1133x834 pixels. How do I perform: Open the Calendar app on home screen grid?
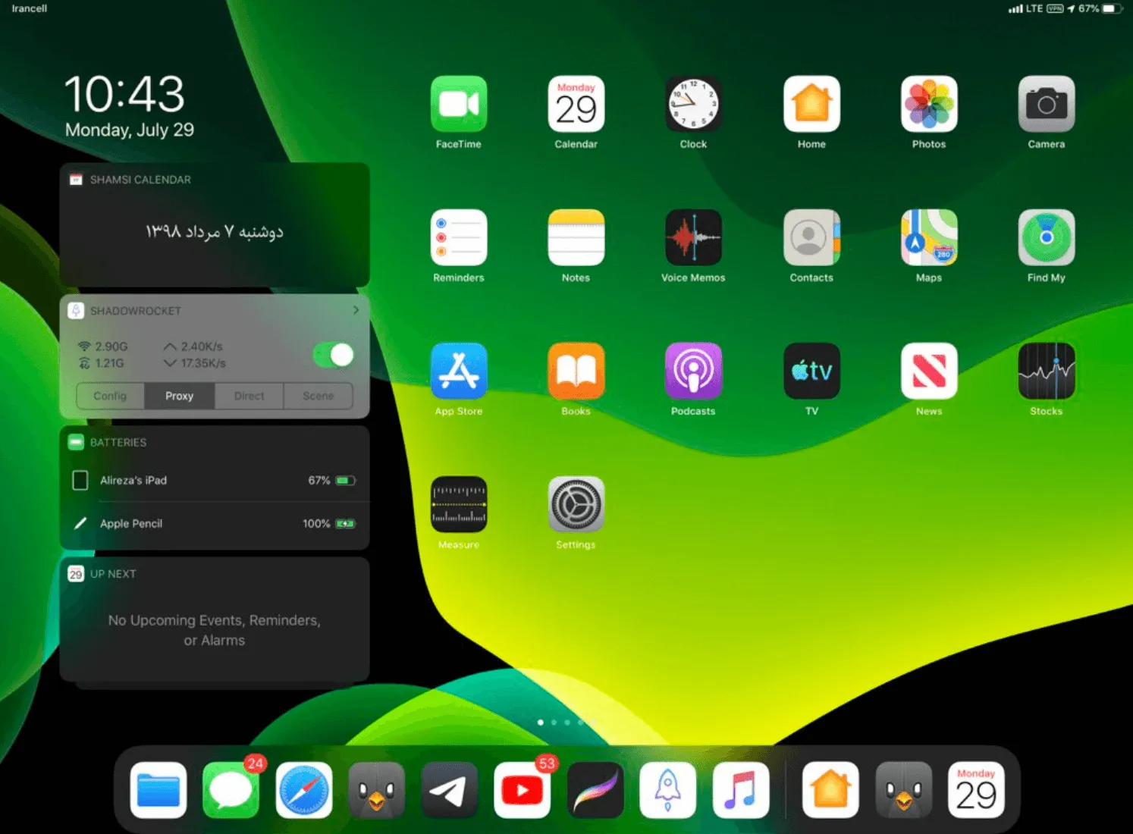pyautogui.click(x=576, y=104)
